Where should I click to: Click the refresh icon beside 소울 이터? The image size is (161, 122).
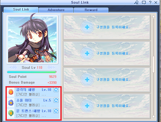(x=56, y=100)
